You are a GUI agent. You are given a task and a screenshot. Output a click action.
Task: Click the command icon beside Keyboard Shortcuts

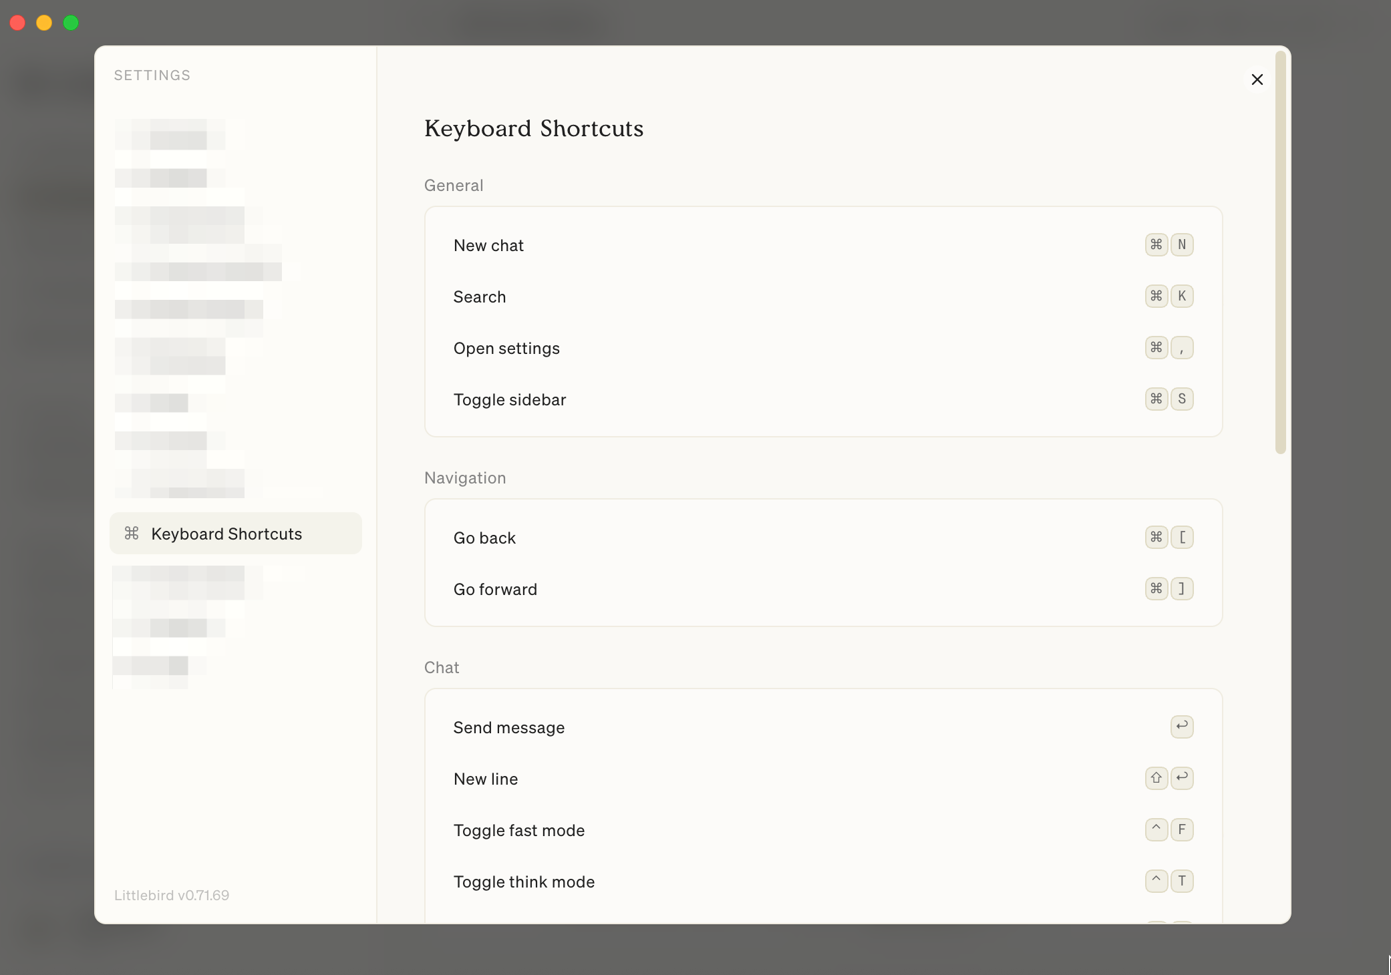132,534
